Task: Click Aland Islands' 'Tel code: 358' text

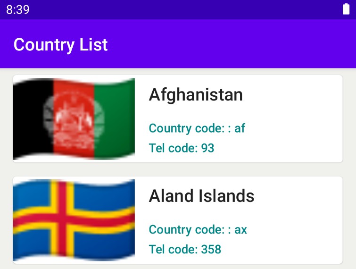Action: [x=185, y=249]
